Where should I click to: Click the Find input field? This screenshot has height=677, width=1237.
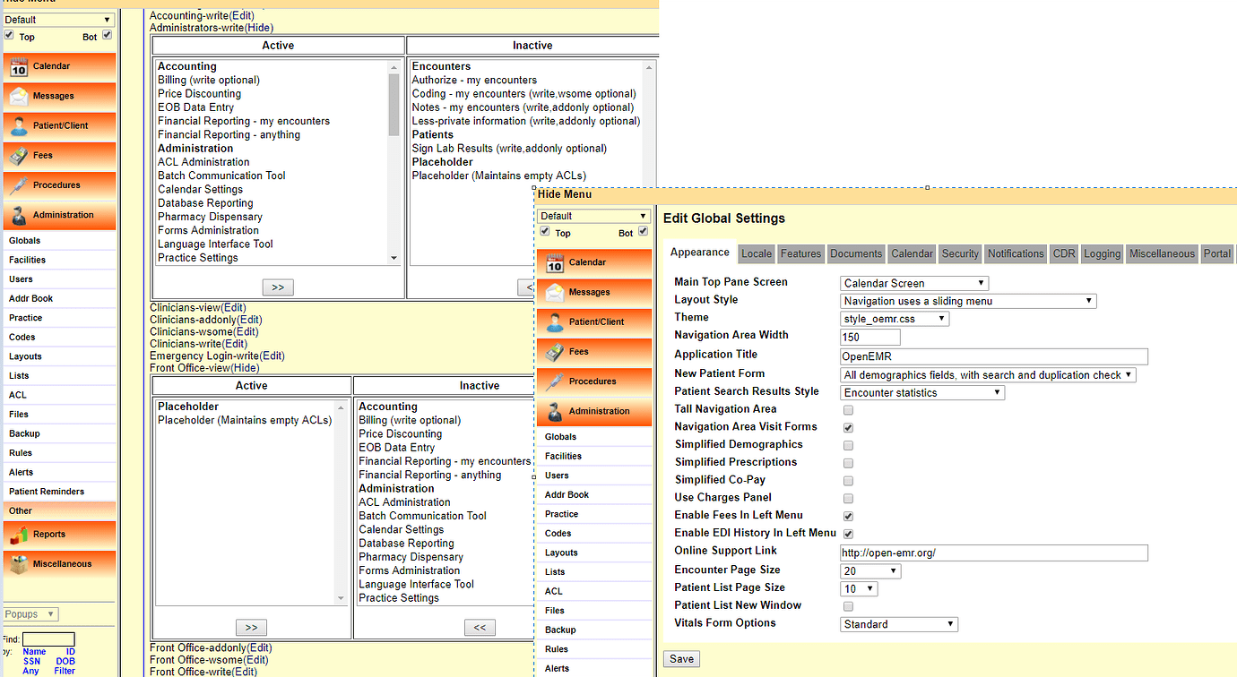[x=48, y=638]
